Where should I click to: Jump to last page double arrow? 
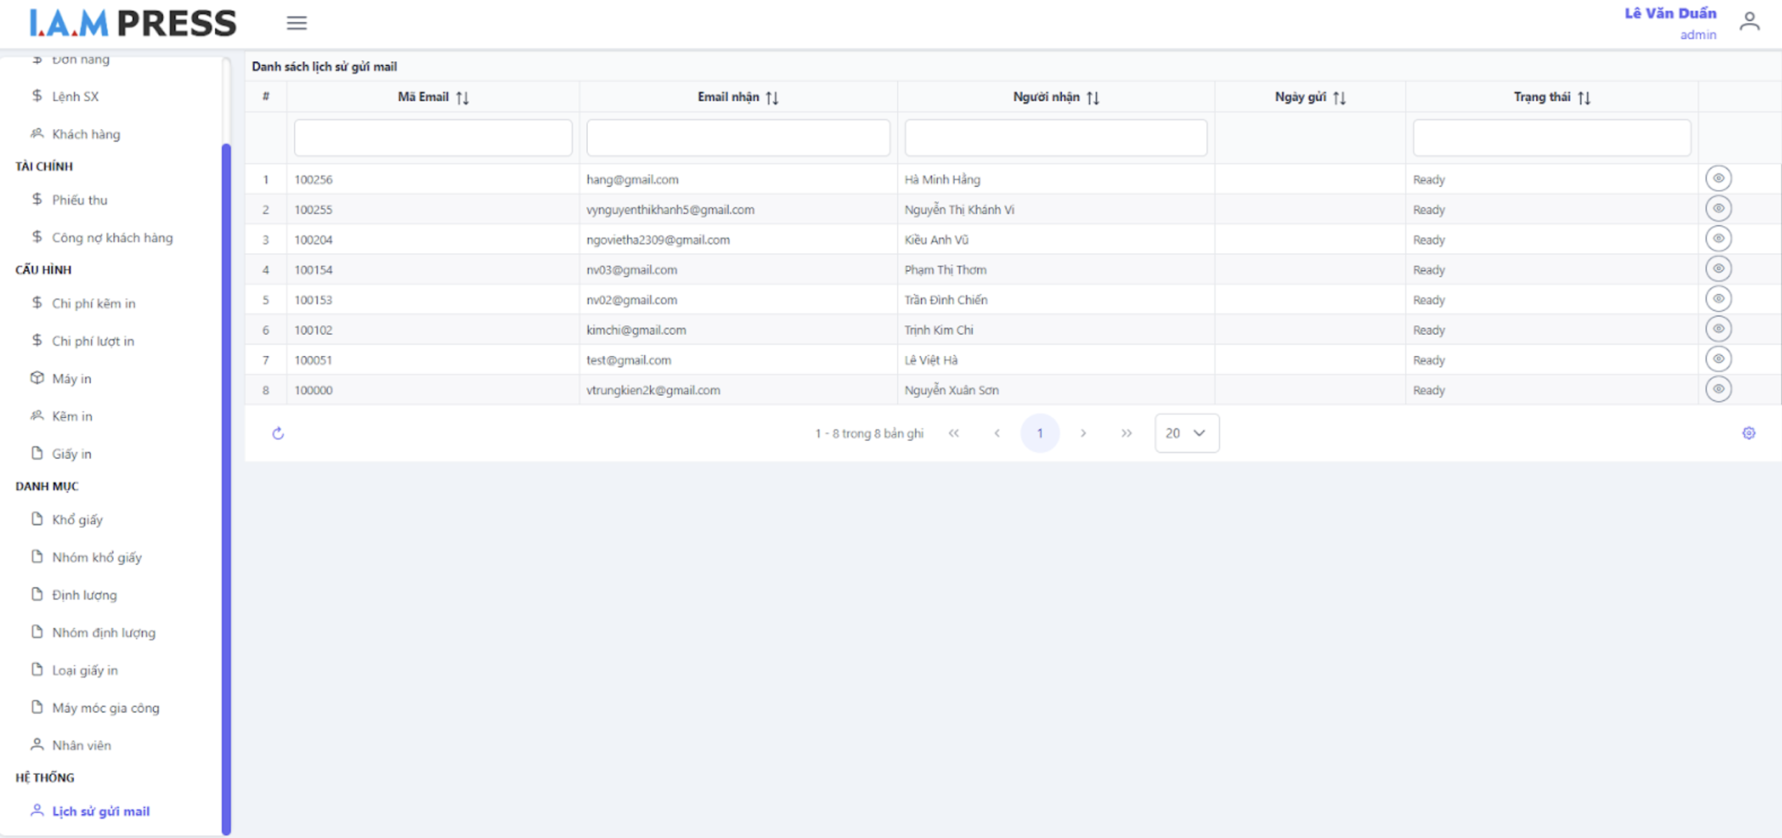pyautogui.click(x=1126, y=433)
